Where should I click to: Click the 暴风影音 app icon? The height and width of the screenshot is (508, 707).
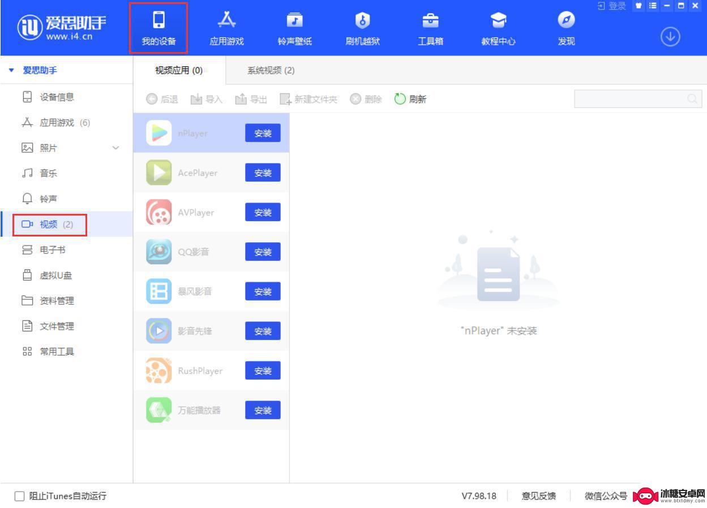(158, 292)
